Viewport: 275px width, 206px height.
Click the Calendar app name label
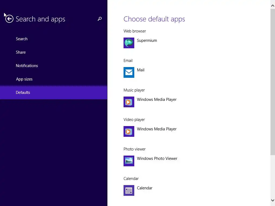coord(144,188)
